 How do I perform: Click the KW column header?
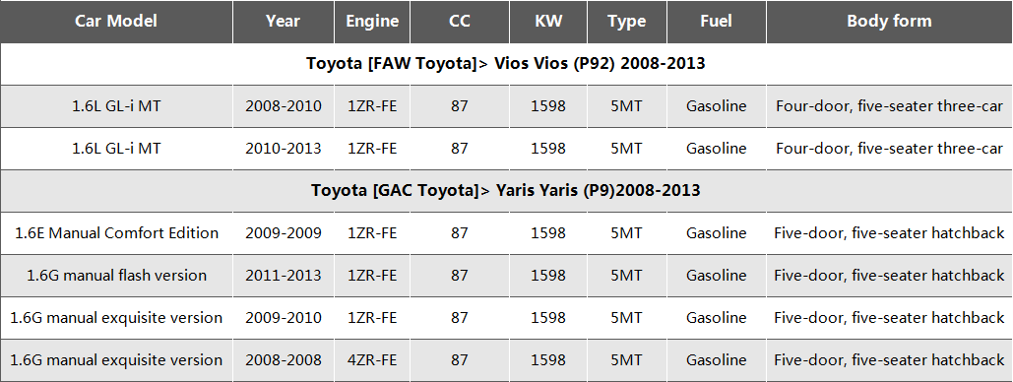click(548, 21)
